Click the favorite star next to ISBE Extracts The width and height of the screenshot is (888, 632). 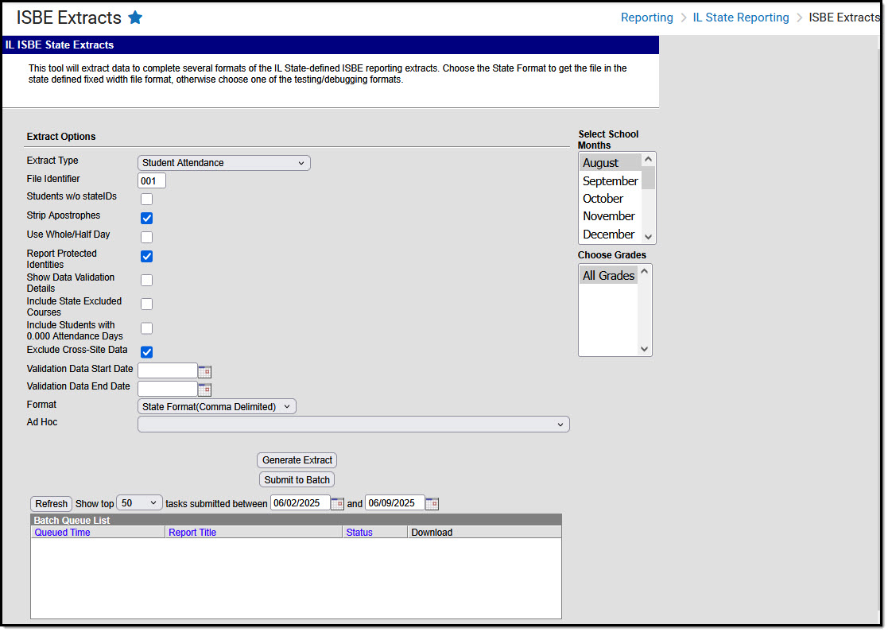point(135,17)
